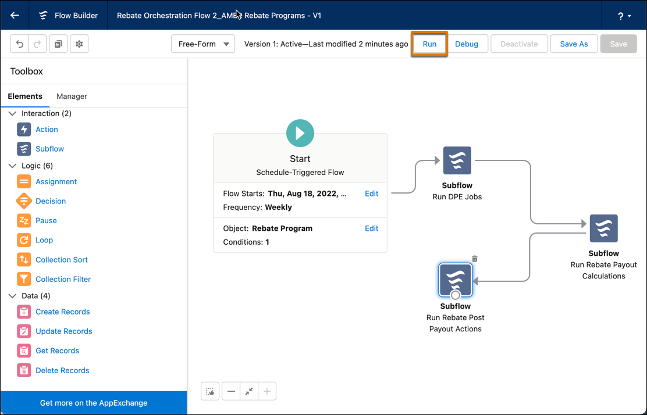Screen dimensions: 647x415
Task: Click the trash icon above selected subflow
Action: tap(475, 259)
